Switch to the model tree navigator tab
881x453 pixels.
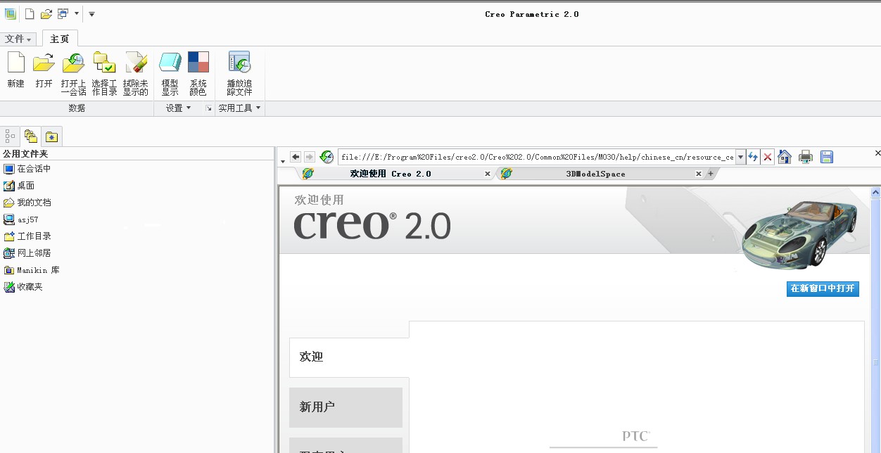point(10,136)
